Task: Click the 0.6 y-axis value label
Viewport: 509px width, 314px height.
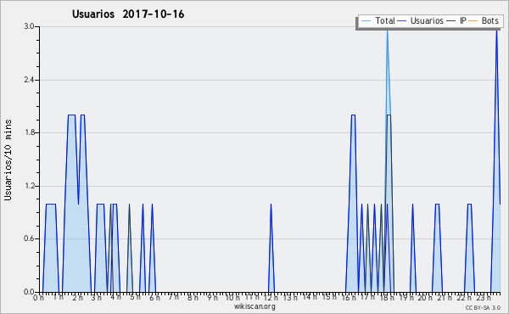Action: point(29,238)
